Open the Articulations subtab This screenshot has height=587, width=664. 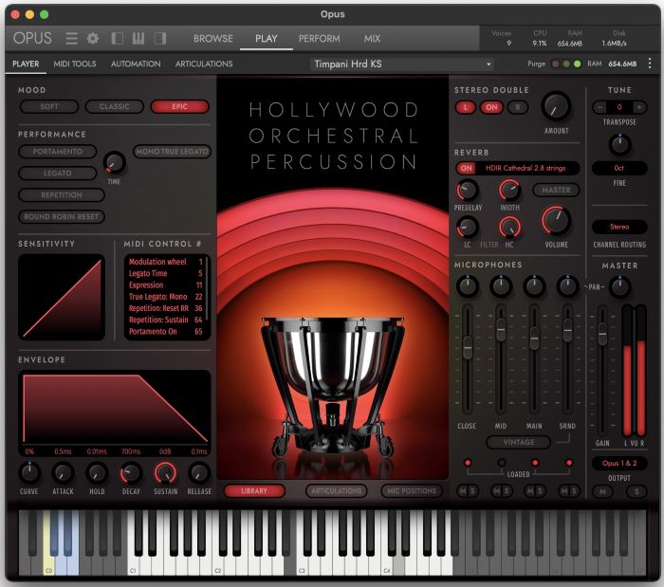pyautogui.click(x=204, y=64)
